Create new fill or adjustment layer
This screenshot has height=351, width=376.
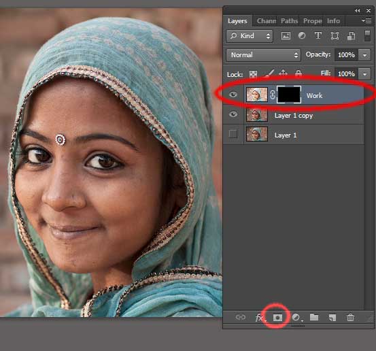(297, 318)
